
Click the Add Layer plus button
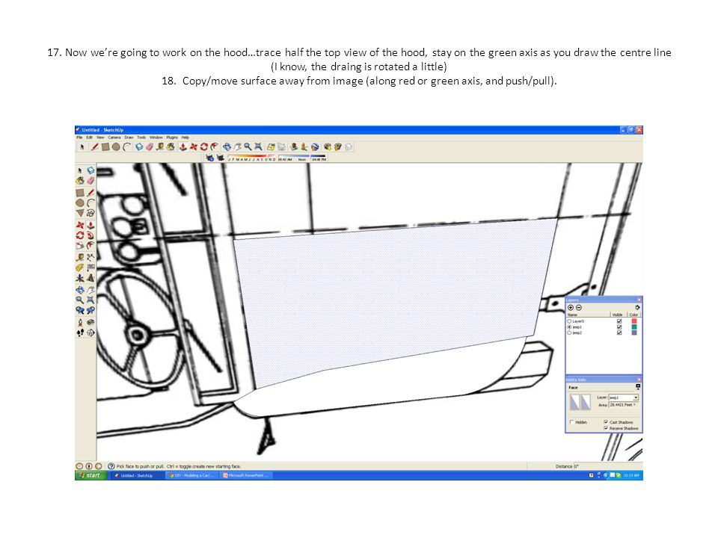click(x=571, y=308)
